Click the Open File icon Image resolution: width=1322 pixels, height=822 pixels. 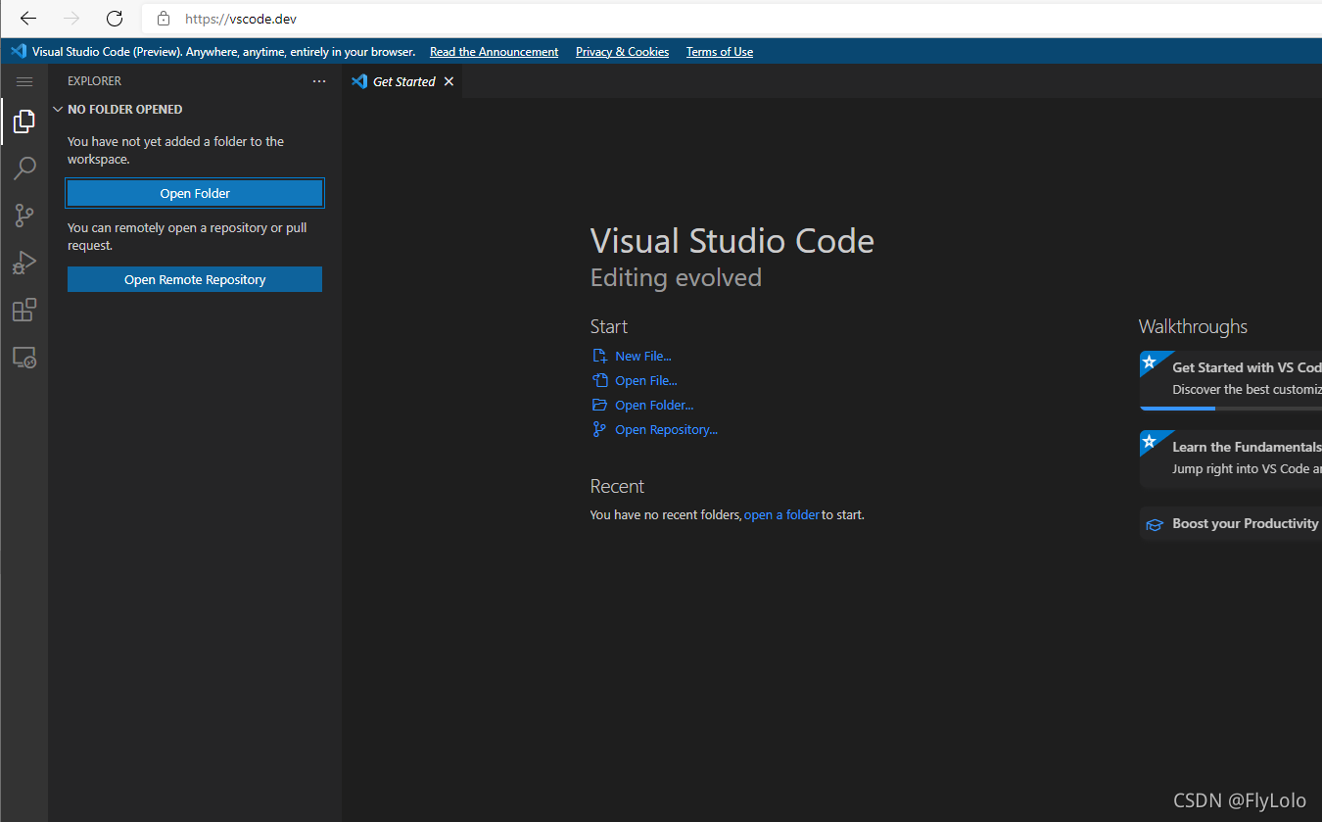pyautogui.click(x=599, y=381)
